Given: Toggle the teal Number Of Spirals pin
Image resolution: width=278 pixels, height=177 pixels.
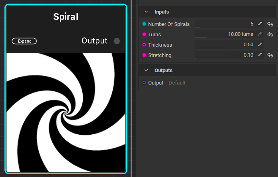Looking at the screenshot, I should click(x=144, y=24).
